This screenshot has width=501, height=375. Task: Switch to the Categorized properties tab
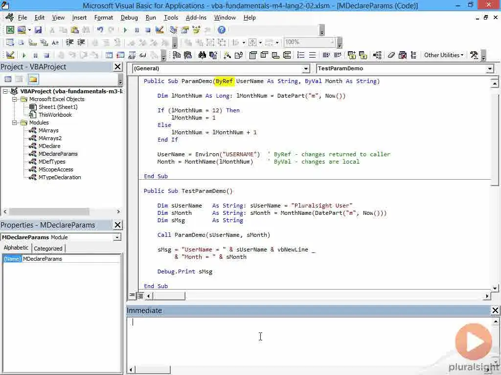48,248
